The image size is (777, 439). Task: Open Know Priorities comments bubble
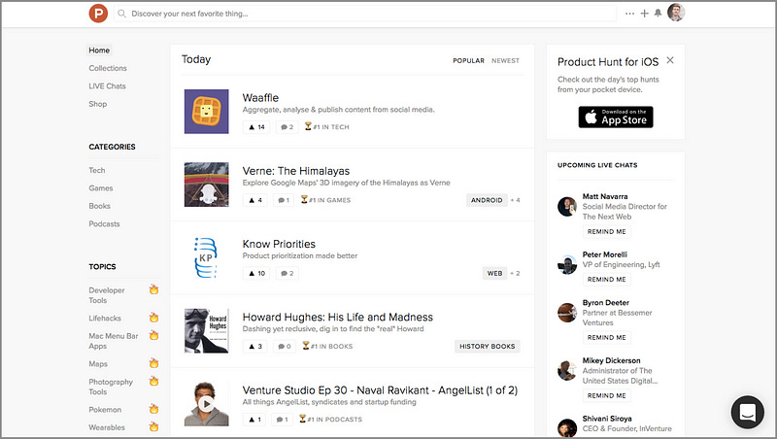click(287, 273)
